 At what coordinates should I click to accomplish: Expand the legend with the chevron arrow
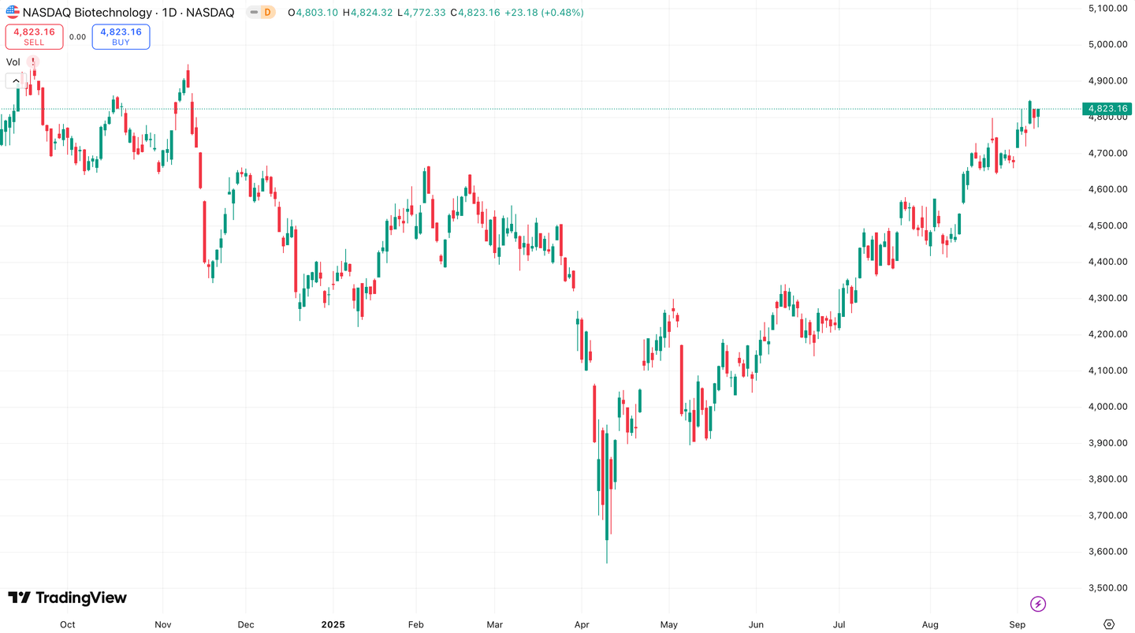(x=15, y=80)
